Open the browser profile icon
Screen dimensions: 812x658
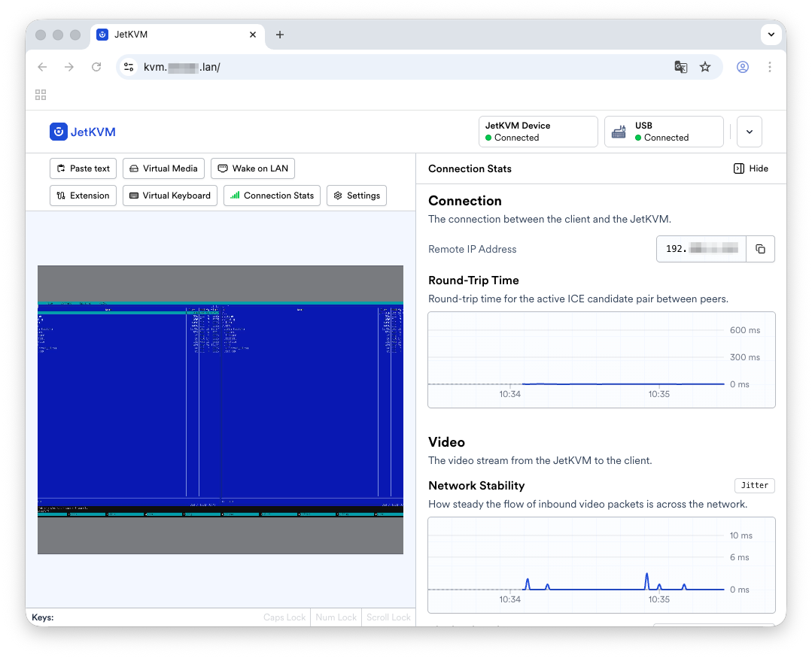click(743, 67)
